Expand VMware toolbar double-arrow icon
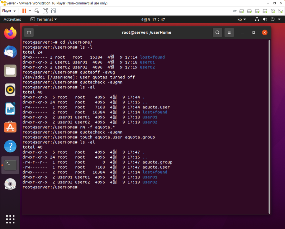This screenshot has height=229, width=285. tap(235, 11)
